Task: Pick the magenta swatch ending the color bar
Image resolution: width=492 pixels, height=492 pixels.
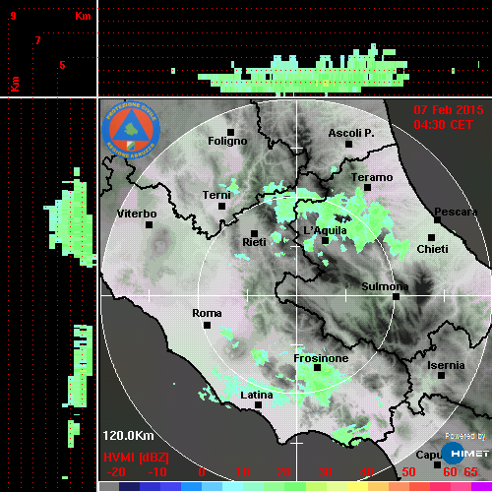Action: pyautogui.click(x=481, y=486)
